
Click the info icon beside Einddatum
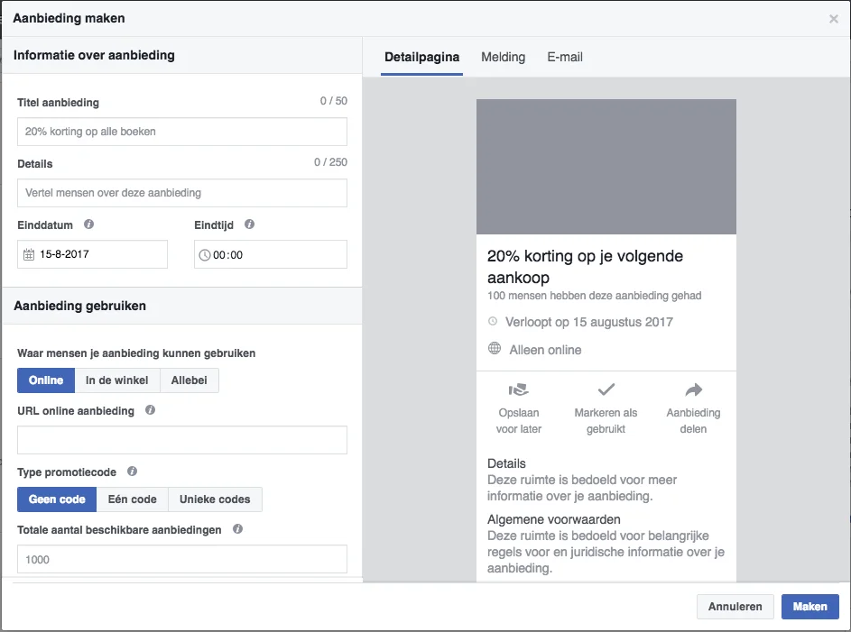coord(88,224)
